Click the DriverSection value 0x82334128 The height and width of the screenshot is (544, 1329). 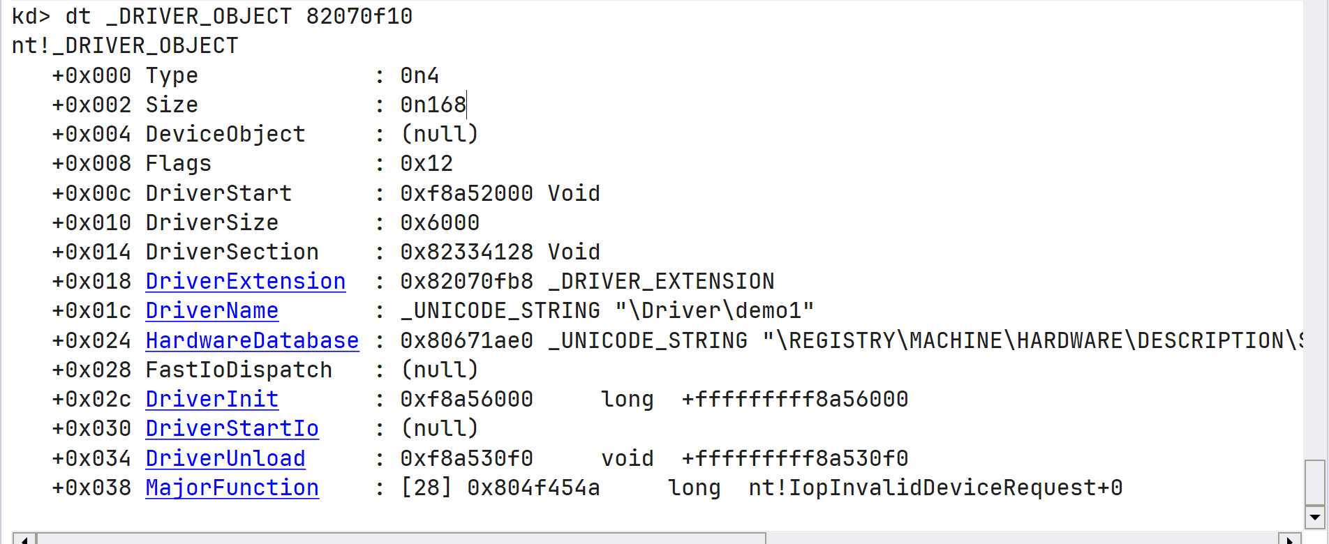(x=466, y=252)
